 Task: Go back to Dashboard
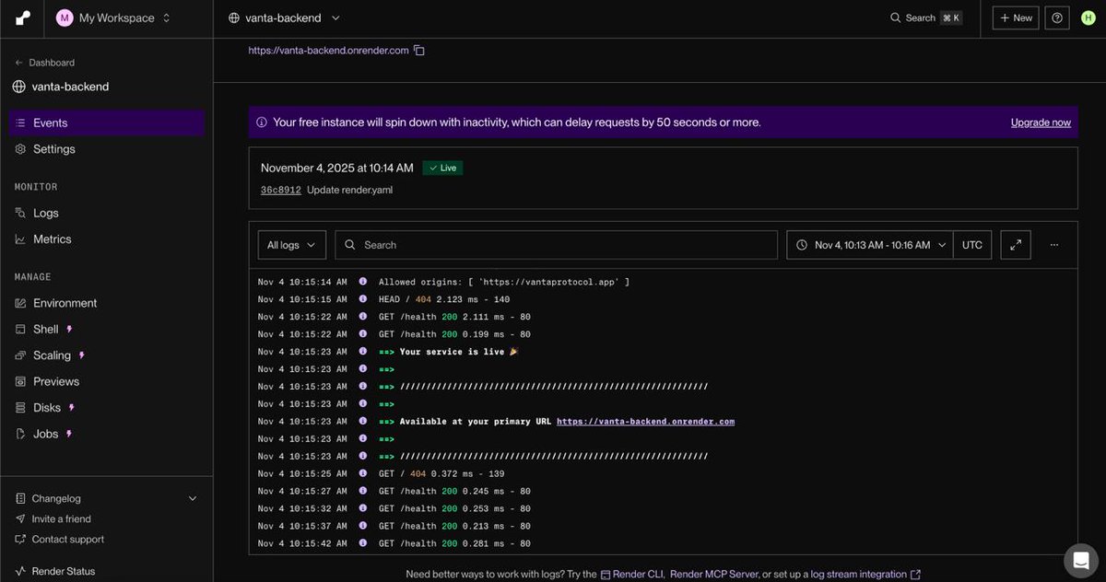pyautogui.click(x=44, y=63)
